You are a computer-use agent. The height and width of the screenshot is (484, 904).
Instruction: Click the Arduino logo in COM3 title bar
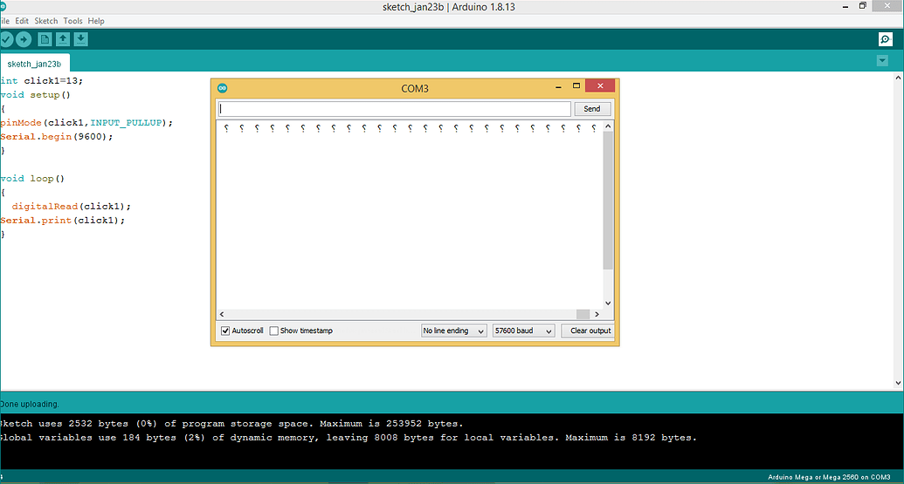(x=223, y=88)
